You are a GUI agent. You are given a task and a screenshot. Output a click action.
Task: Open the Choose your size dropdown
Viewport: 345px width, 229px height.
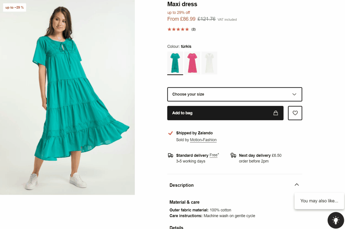click(x=234, y=94)
